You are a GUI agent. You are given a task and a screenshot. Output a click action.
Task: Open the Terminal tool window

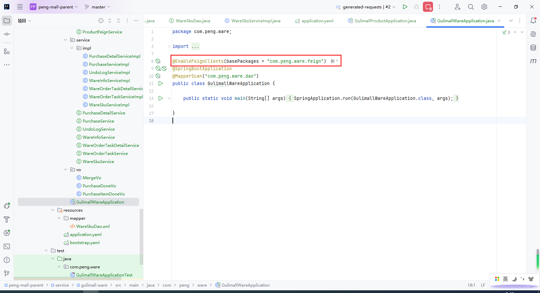coord(7,246)
